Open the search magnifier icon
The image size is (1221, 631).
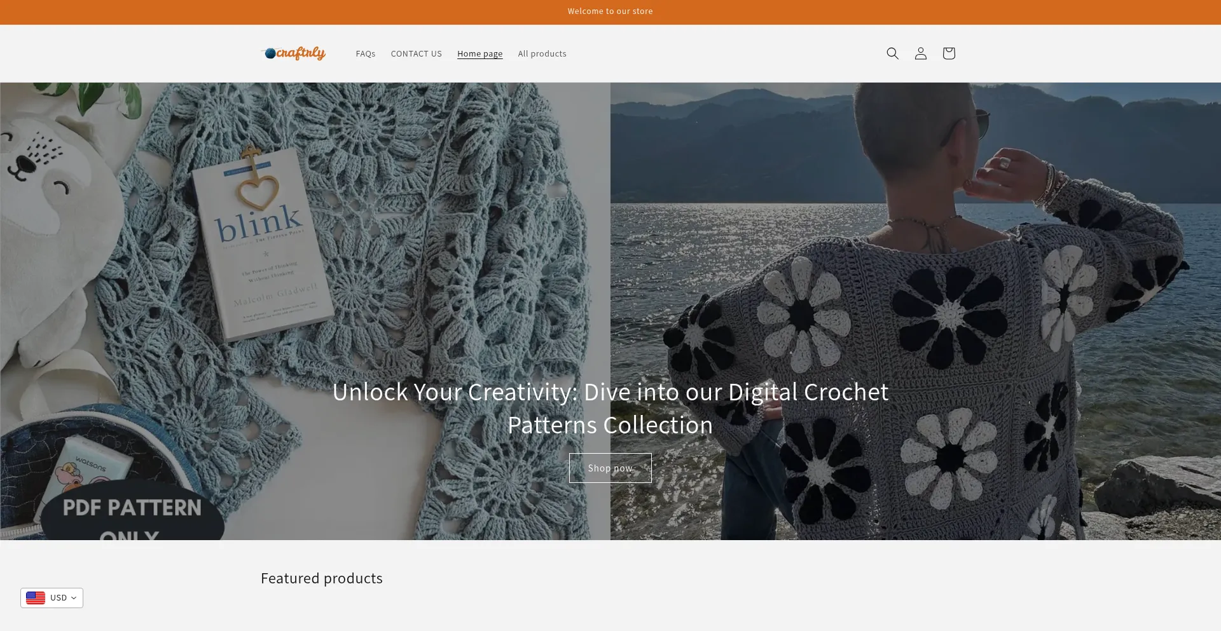892,53
